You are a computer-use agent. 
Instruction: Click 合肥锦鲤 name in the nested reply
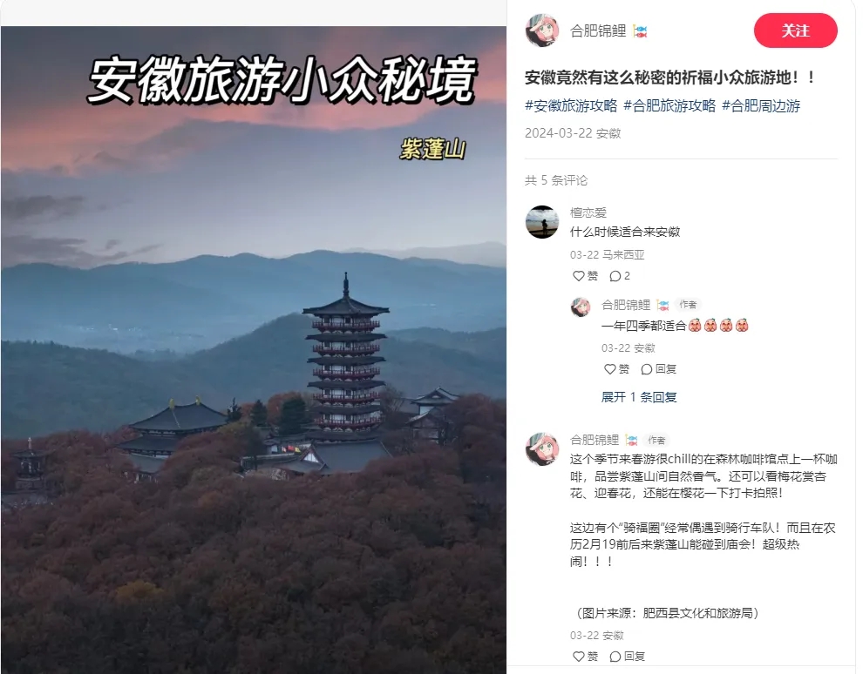tap(626, 305)
